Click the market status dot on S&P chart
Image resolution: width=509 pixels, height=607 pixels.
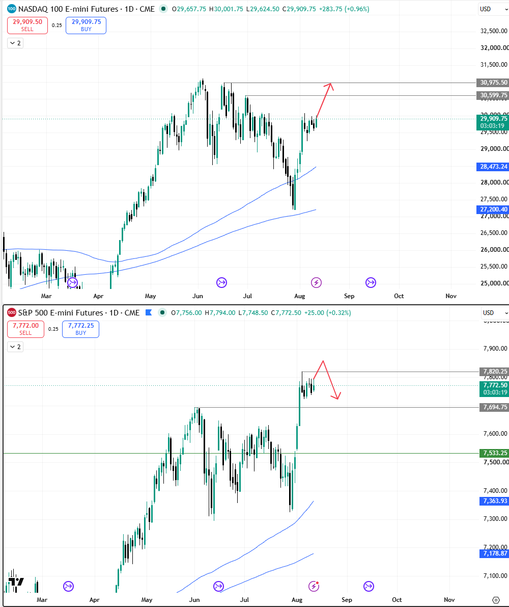(162, 312)
